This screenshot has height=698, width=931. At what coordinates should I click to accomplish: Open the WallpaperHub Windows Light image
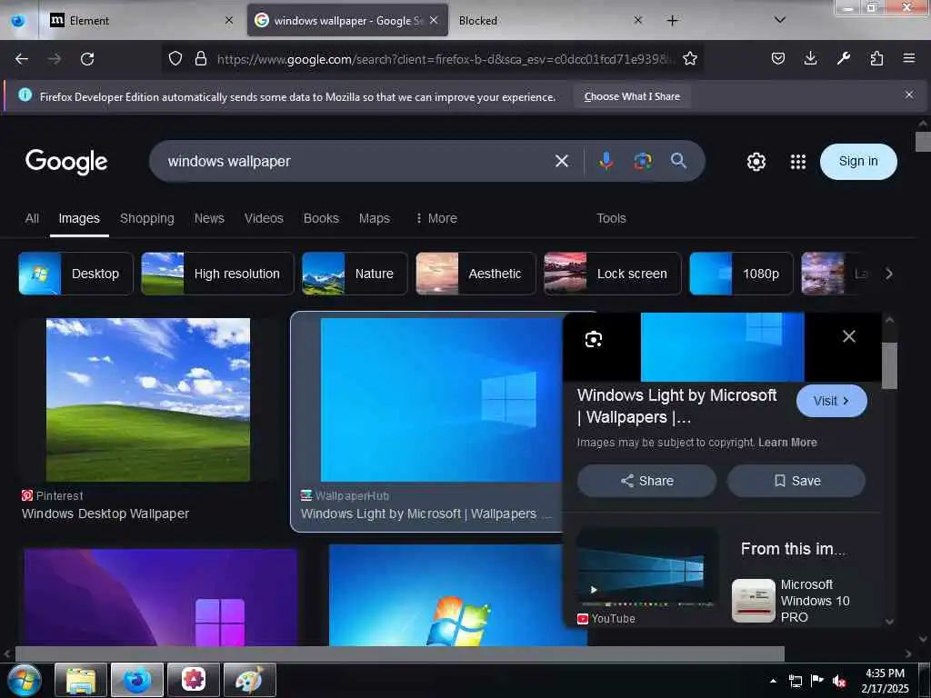point(441,400)
